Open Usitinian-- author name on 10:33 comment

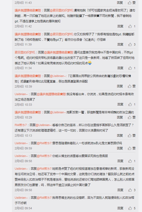point(21,94)
